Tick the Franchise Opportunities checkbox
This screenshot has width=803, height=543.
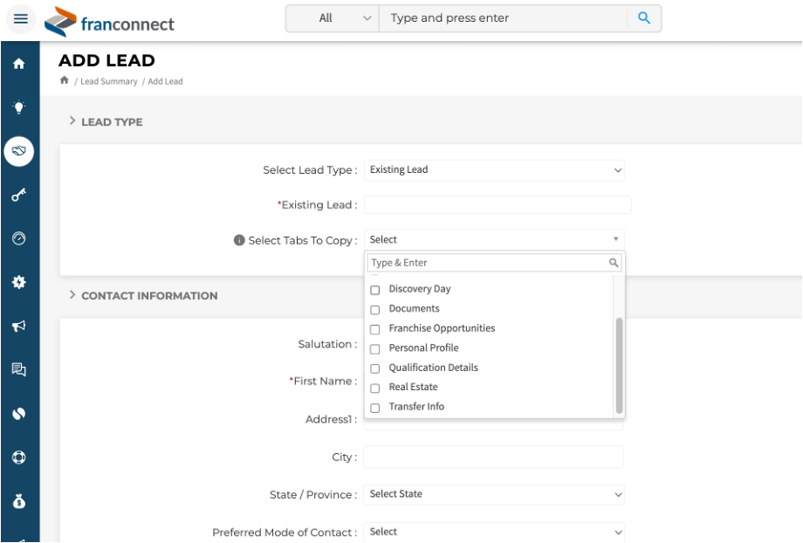click(375, 329)
